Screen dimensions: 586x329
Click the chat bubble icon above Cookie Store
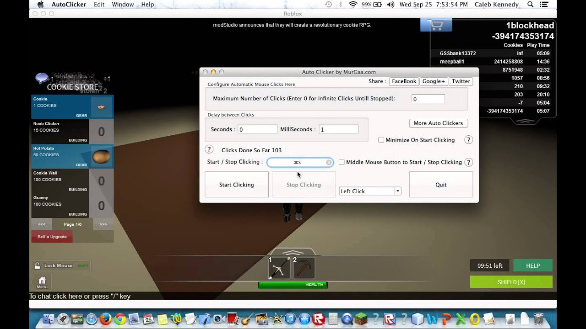(42, 78)
